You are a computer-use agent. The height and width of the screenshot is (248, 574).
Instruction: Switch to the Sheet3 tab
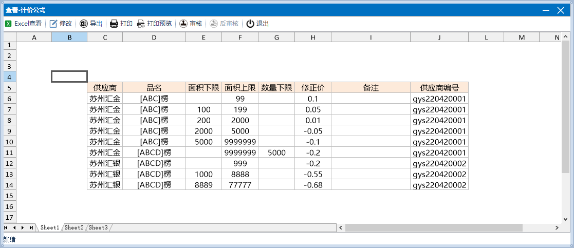pos(98,227)
